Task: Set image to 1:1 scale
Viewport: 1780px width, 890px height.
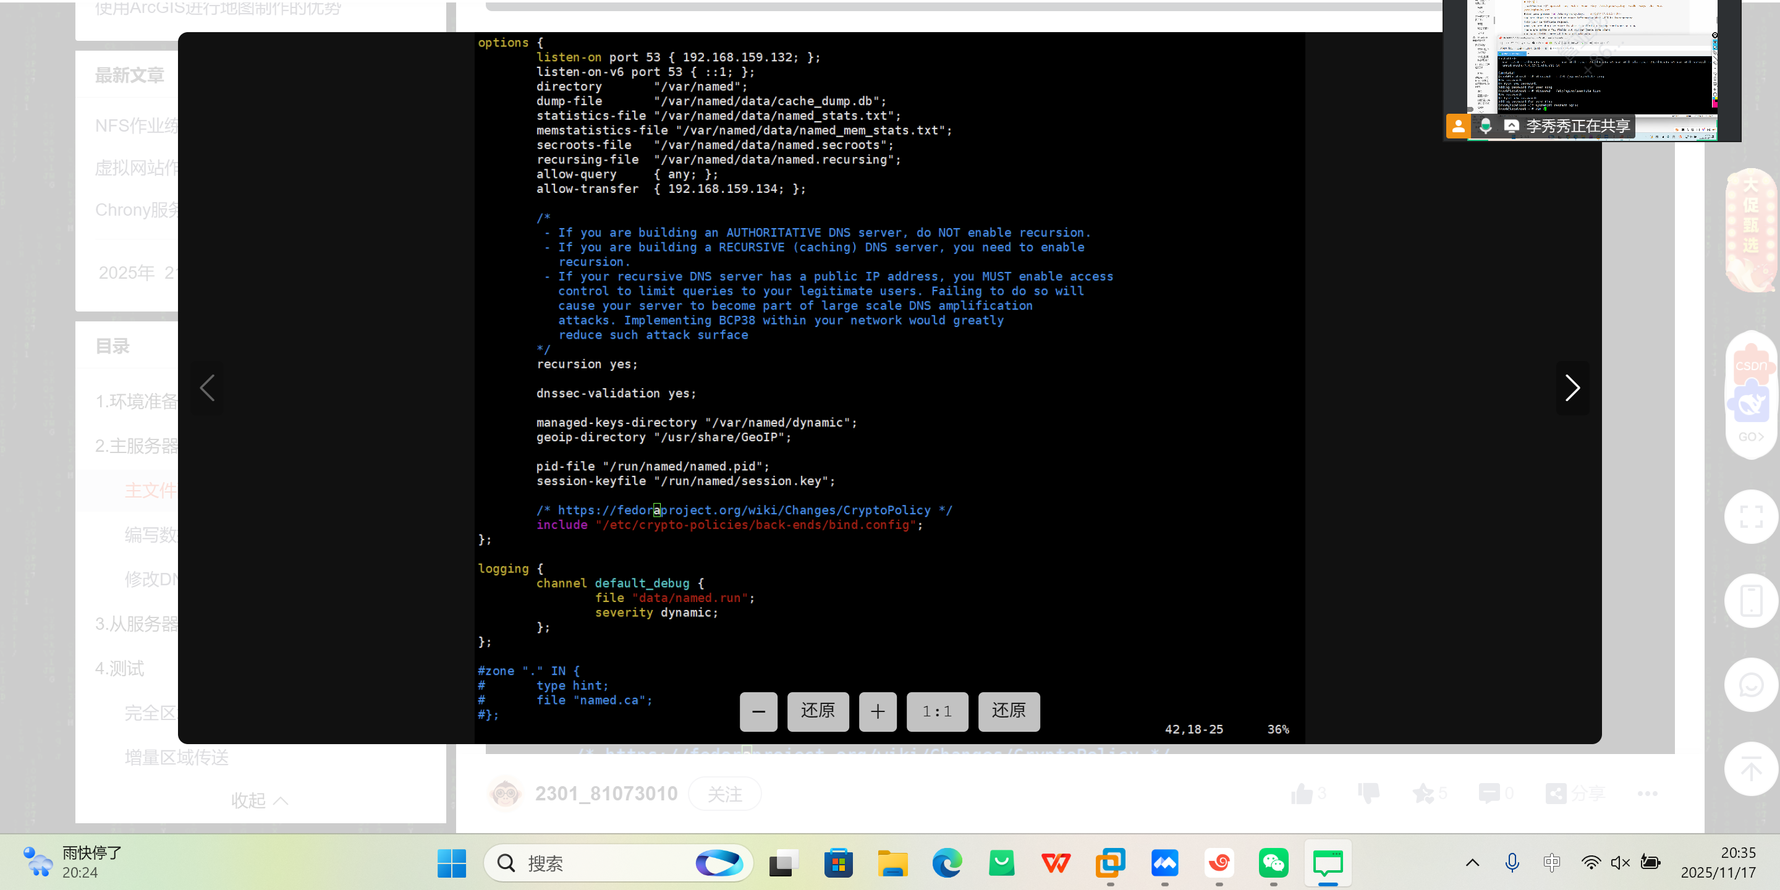Action: click(x=937, y=711)
